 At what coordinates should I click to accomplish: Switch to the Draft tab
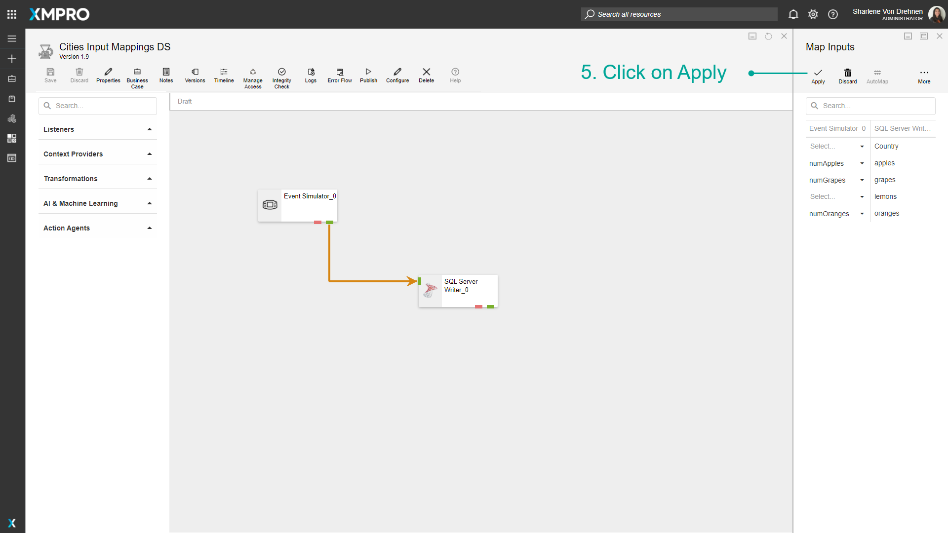coord(184,101)
